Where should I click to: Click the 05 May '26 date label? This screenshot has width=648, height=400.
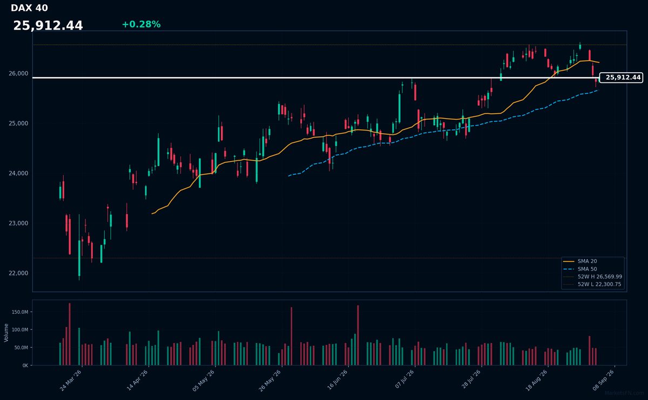click(x=204, y=381)
